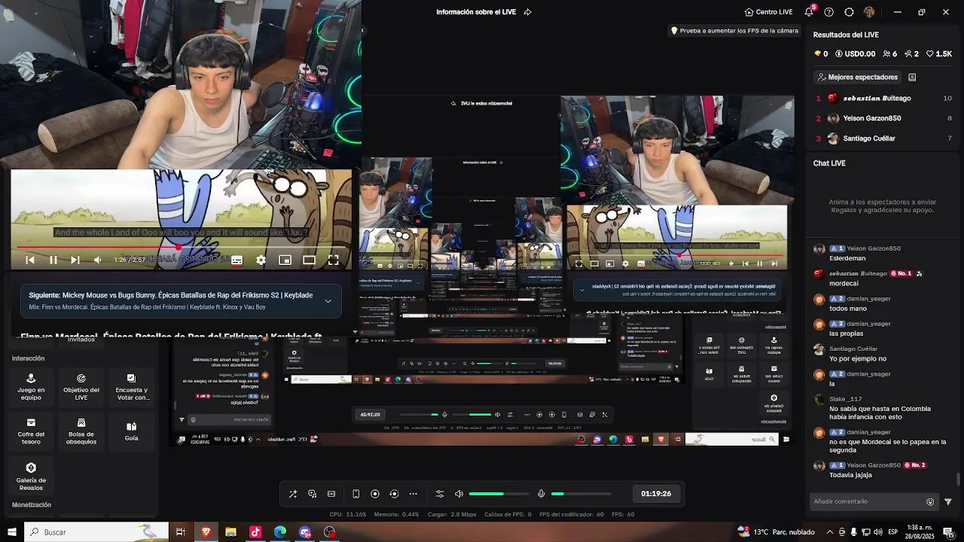The height and width of the screenshot is (542, 964).
Task: Click Siguiente: Mickey Mouse vs Bugs Bunny title
Action: tap(171, 295)
